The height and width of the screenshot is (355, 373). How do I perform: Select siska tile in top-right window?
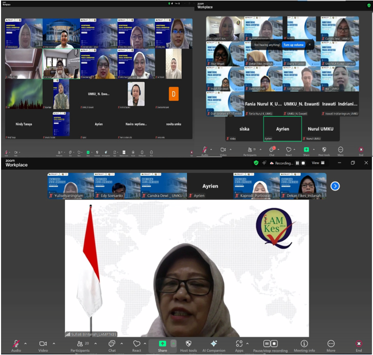pyautogui.click(x=244, y=129)
